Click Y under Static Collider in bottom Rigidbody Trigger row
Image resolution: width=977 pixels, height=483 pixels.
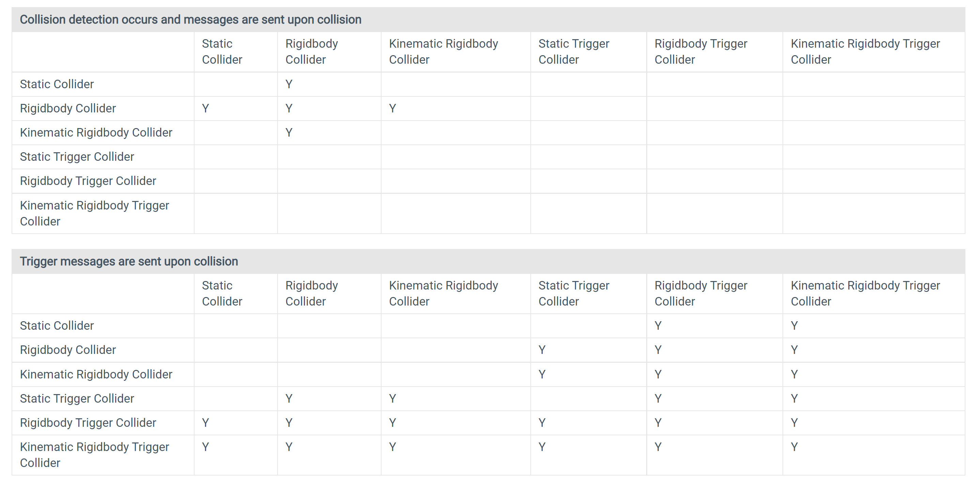click(x=205, y=422)
